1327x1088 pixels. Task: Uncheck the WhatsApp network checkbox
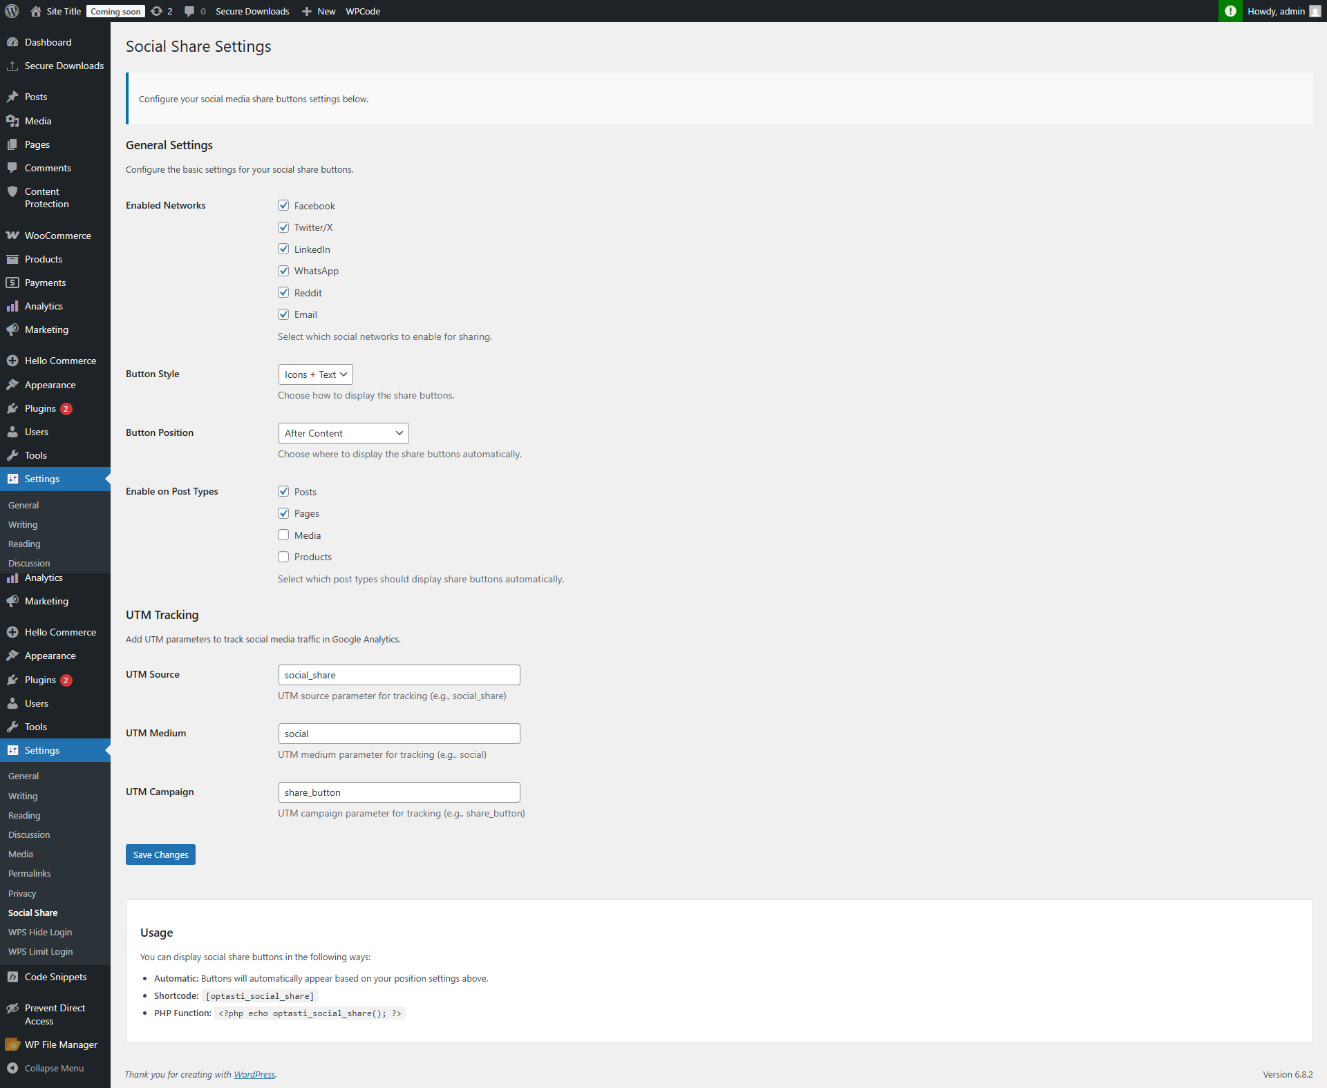tap(283, 271)
